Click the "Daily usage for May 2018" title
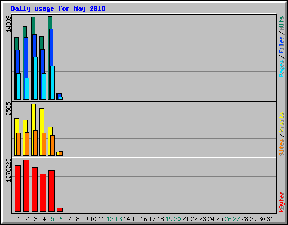Viewport: 288px width, 225px height. click(x=58, y=8)
